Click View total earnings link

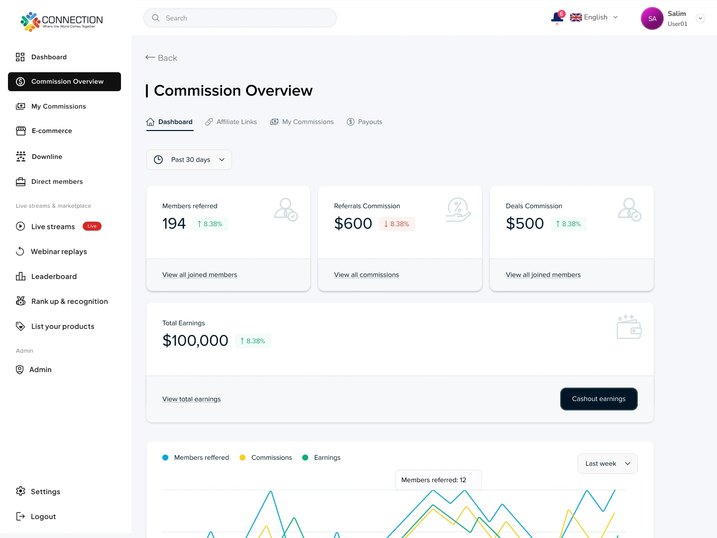coord(192,400)
